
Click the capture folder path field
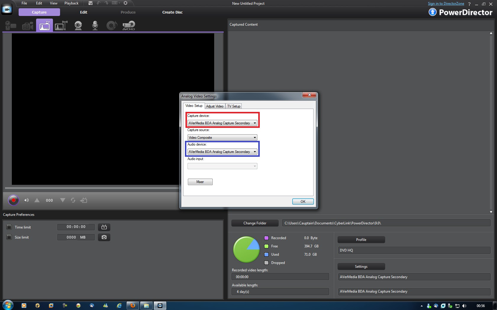pos(386,223)
